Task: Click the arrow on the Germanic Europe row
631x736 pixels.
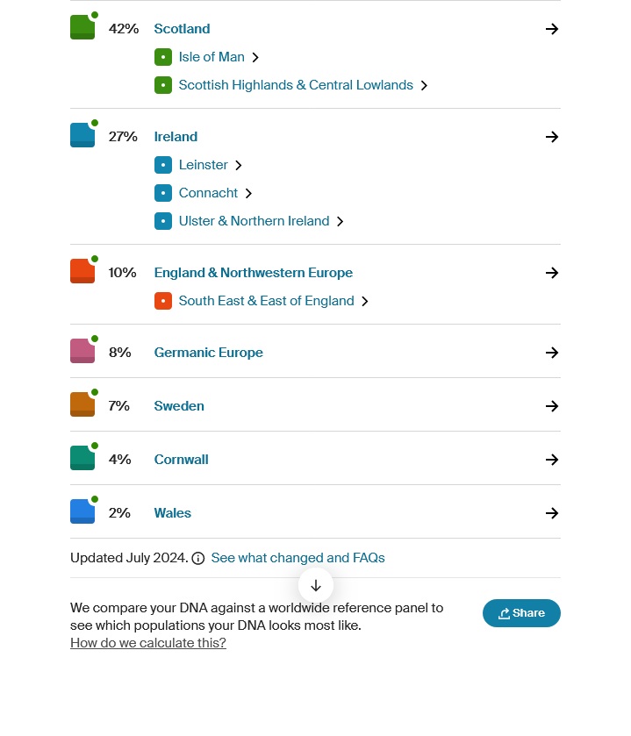Action: pos(551,353)
